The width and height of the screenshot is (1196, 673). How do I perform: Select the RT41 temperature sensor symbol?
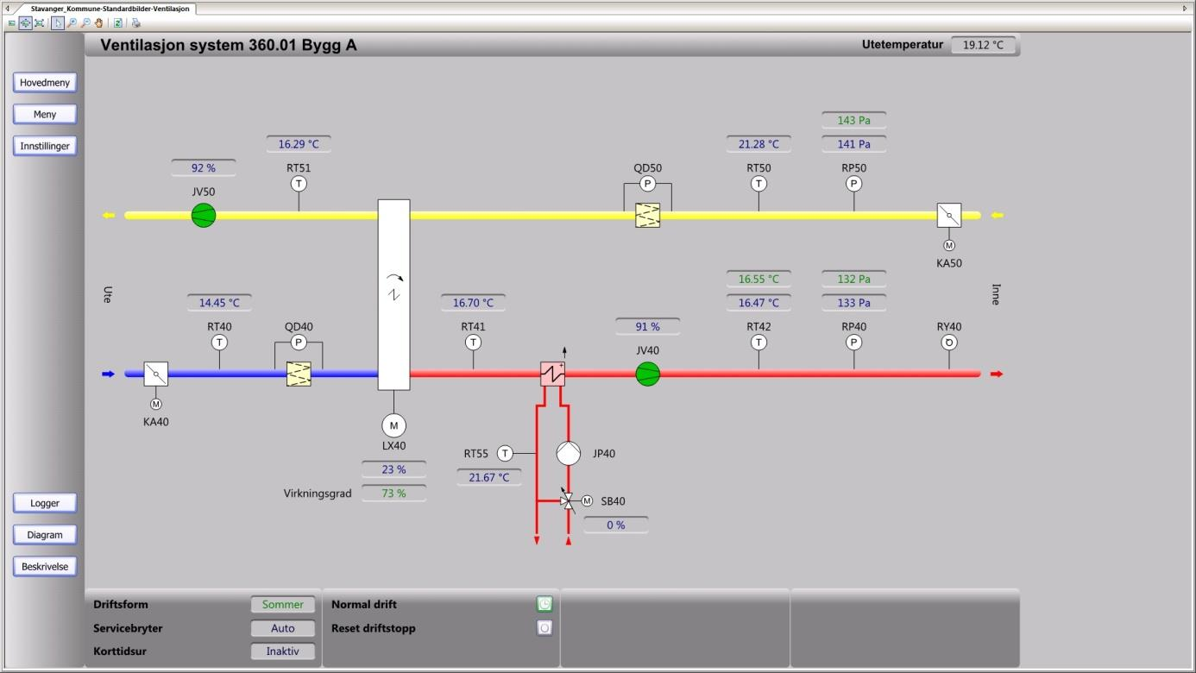point(473,343)
